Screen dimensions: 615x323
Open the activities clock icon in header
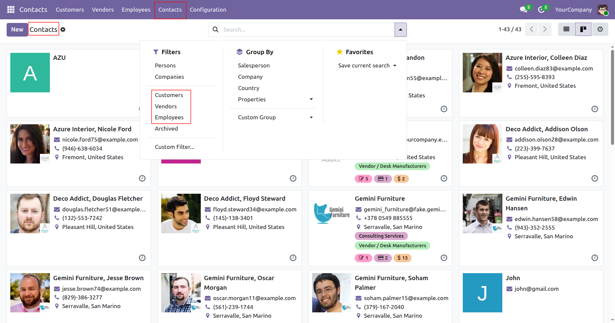pos(542,10)
